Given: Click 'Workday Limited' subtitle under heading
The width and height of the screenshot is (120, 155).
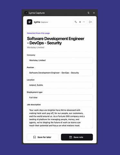Looking at the screenshot, I should click(35, 47).
